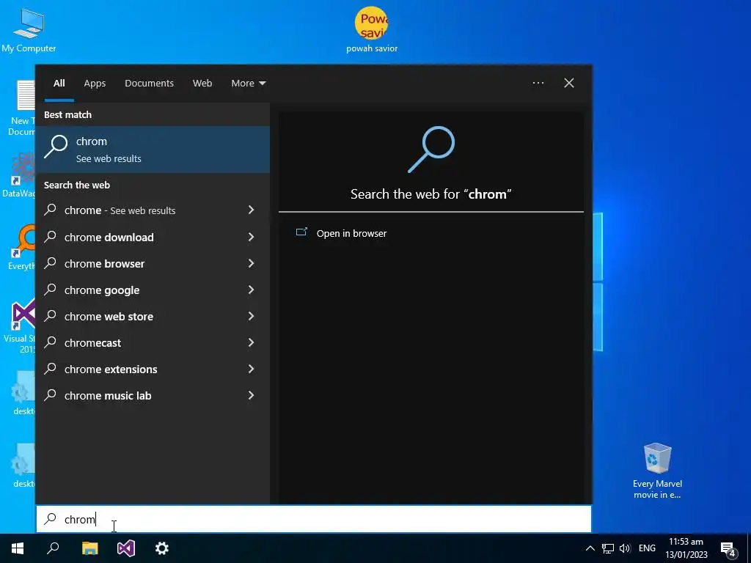Open the notification center icon
The height and width of the screenshot is (563, 751).
click(728, 549)
